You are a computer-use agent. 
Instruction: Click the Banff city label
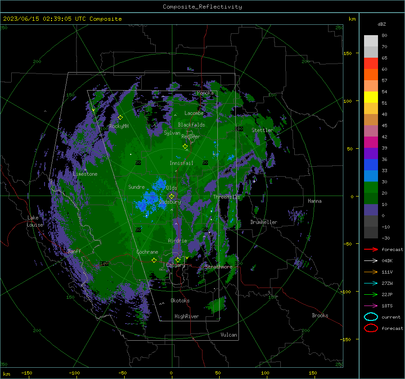(x=74, y=251)
